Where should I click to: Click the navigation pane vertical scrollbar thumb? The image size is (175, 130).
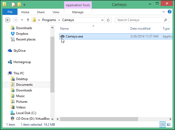pos(52,65)
